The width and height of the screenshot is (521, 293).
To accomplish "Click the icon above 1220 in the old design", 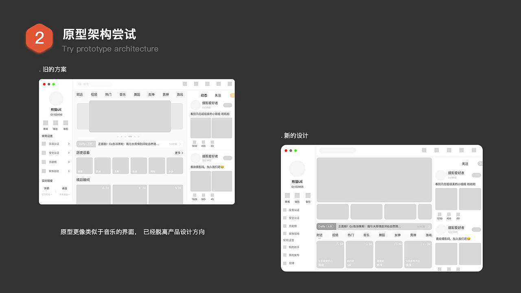I will coord(194,195).
